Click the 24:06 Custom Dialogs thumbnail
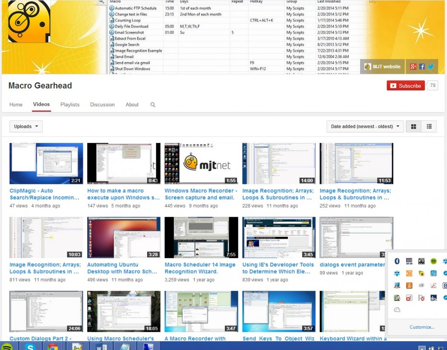The width and height of the screenshot is (447, 350). [x=46, y=312]
